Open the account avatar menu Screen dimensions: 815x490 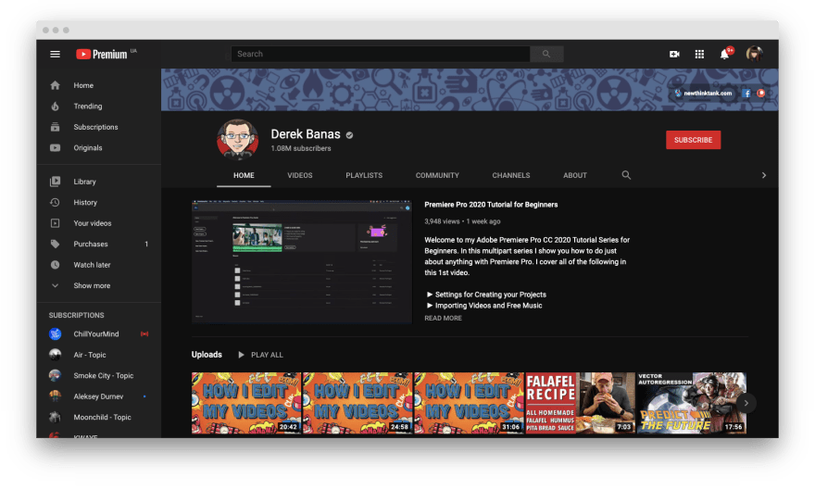coord(754,54)
